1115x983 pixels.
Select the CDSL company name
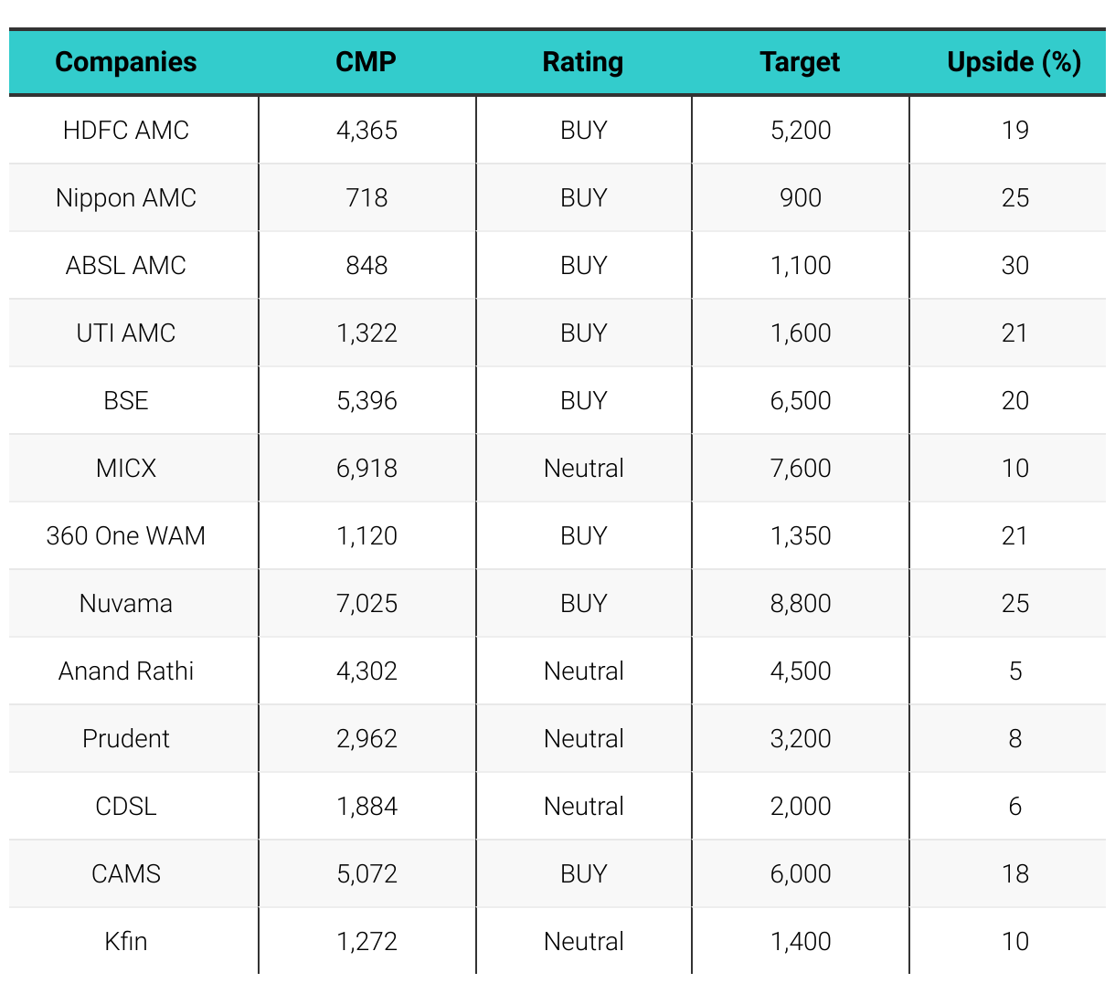click(126, 807)
